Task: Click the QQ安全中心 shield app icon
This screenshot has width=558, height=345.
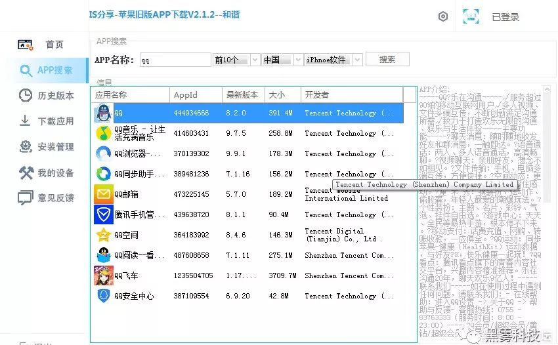Action: 104,296
